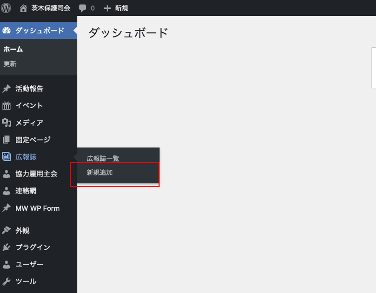Image resolution: width=376 pixels, height=293 pixels.
Task: Select 新規追加 in the flyout
Action: (100, 172)
